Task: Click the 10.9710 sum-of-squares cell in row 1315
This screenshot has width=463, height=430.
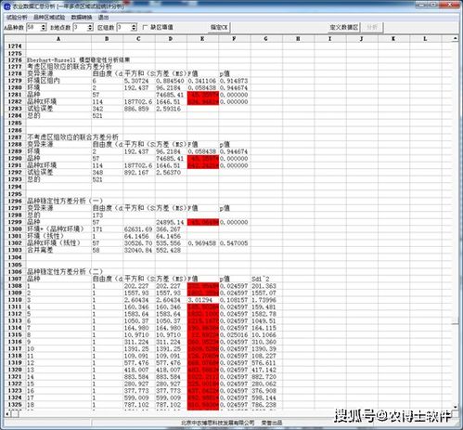Action: 139,335
